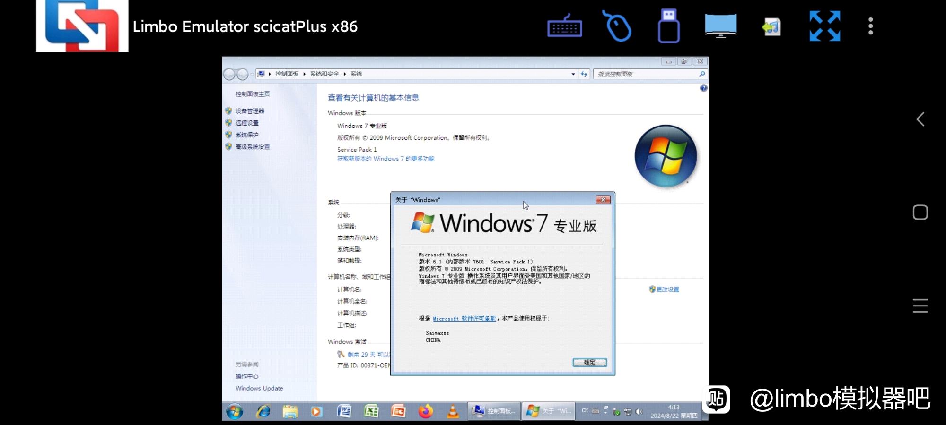Open 高级系统设置 in the sidebar

253,147
